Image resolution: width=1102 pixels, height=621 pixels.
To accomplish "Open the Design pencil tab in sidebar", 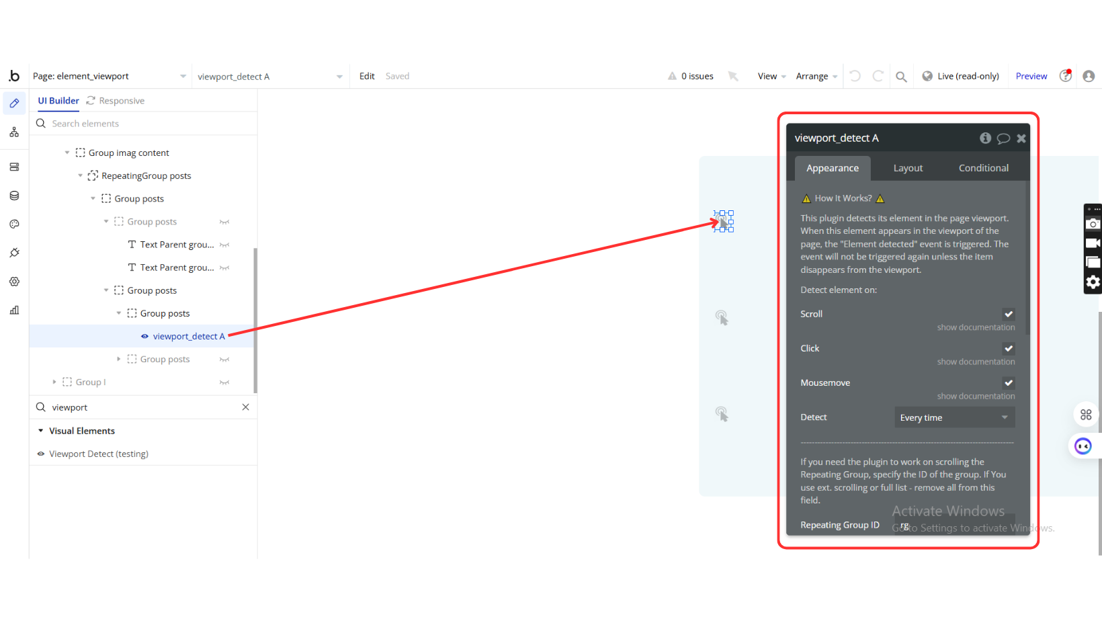I will tap(14, 103).
